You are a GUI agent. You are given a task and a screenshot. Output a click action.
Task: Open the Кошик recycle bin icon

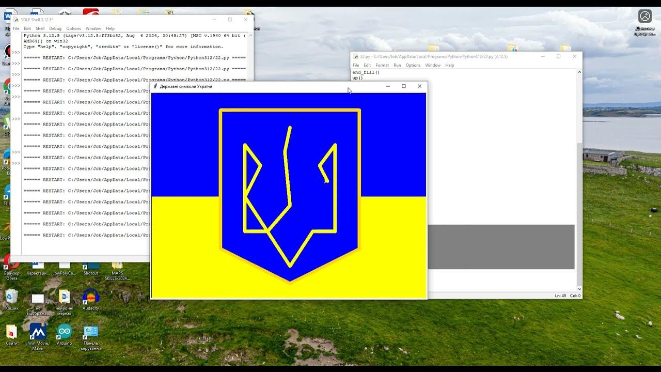click(11, 300)
